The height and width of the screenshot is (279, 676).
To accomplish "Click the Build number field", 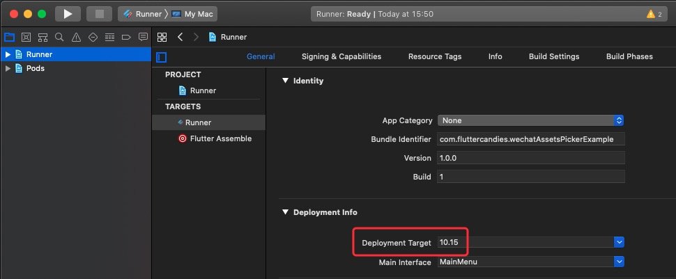I will [x=531, y=177].
